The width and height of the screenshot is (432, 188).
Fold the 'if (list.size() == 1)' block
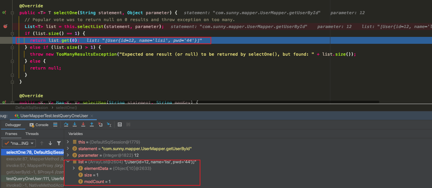click(13, 34)
